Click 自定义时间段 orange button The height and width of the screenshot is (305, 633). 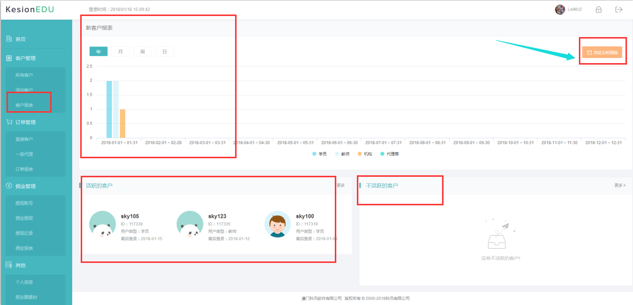(602, 52)
